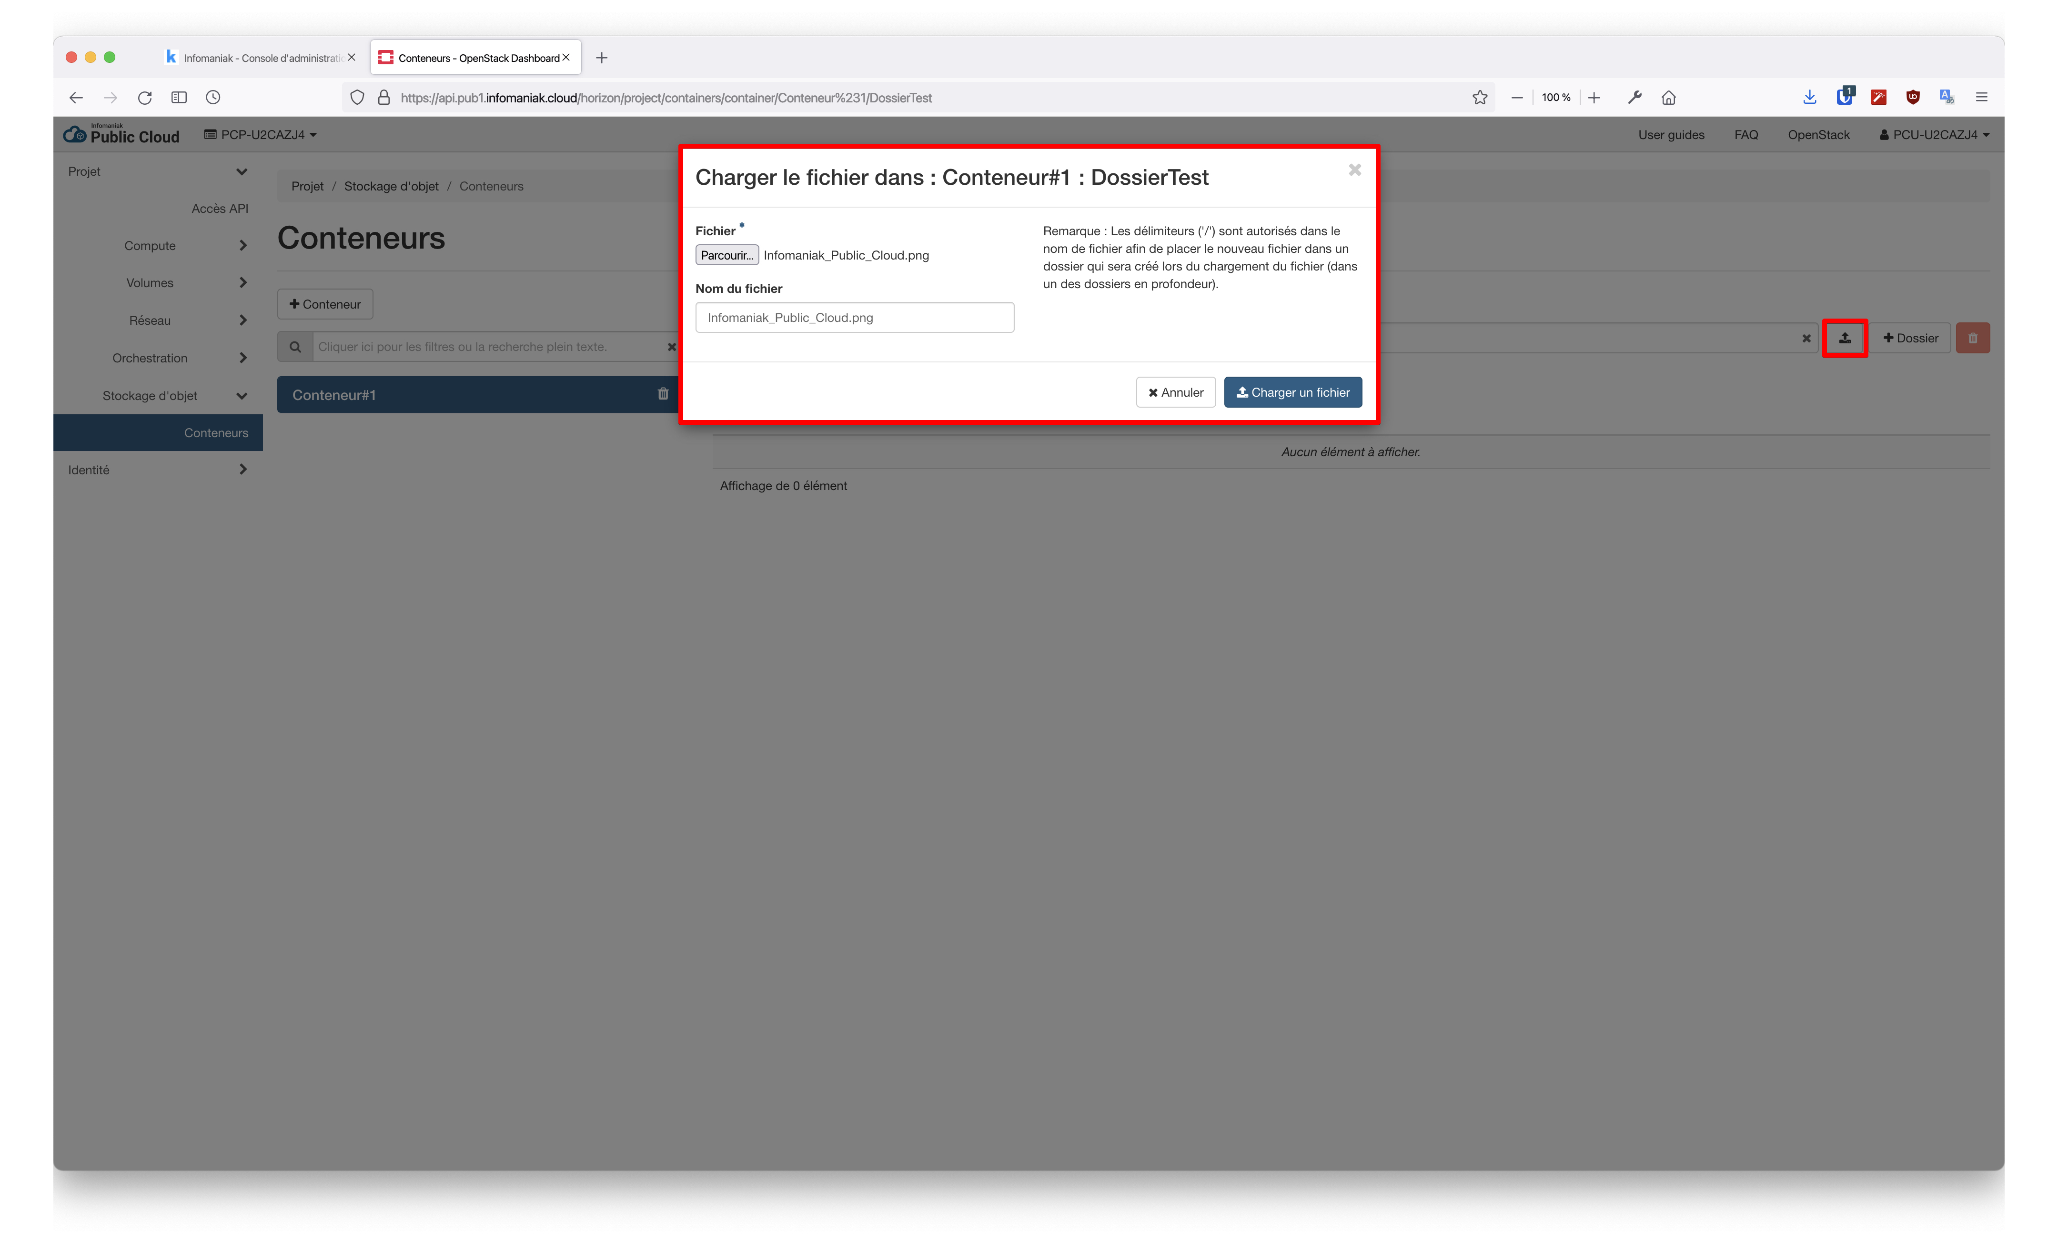Click the search magnifier icon
Image resolution: width=2058 pixels, height=1241 pixels.
(295, 347)
